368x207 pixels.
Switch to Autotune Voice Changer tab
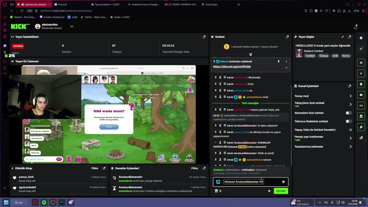(144, 5)
